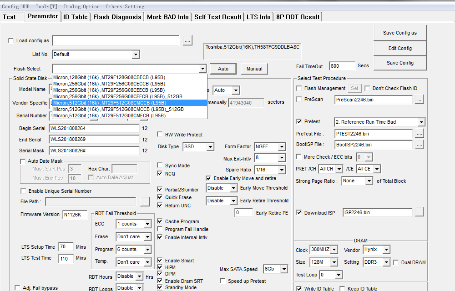Viewport: 455px width, 291px height.
Task: Open the Strong Page Ratio None dropdown
Action: tap(369, 181)
